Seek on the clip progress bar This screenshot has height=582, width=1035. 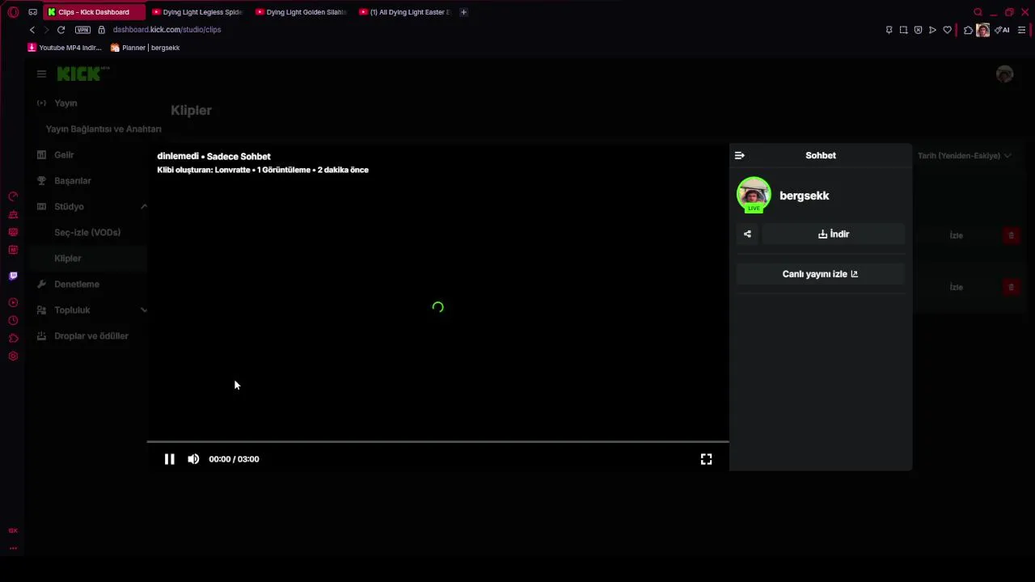click(437, 442)
